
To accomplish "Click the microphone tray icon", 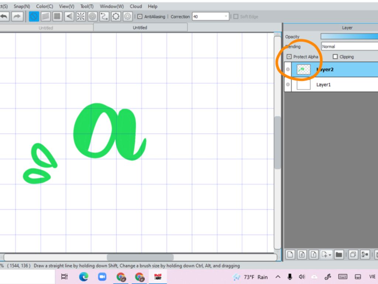I will [290, 277].
